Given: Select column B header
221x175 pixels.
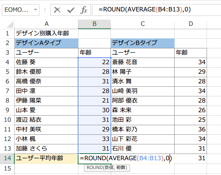Looking at the screenshot, I should (94, 24).
